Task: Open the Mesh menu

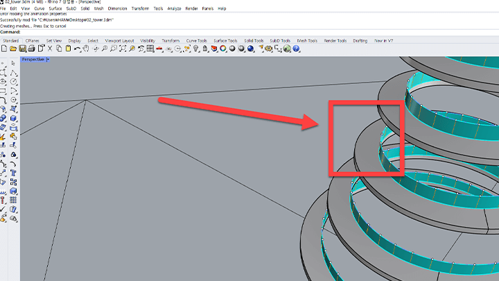Action: [98, 8]
